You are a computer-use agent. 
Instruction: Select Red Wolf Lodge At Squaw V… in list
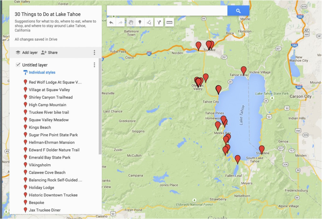[x=55, y=82]
